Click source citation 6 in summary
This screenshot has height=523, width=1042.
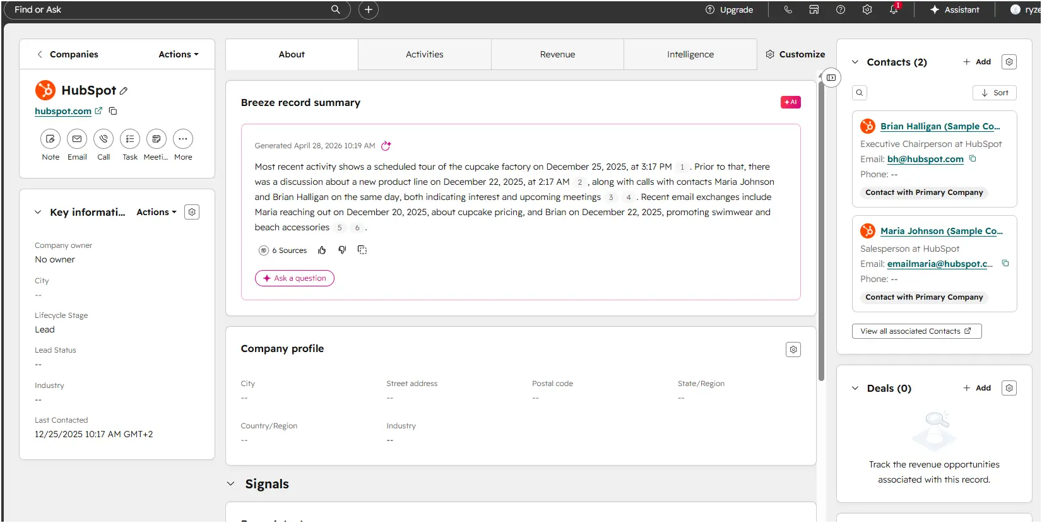(357, 228)
